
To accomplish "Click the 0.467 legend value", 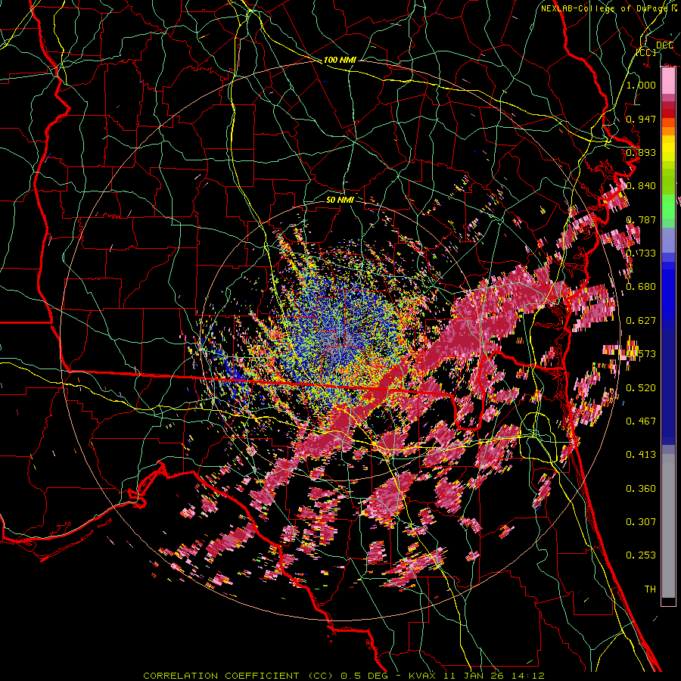I will [x=641, y=421].
